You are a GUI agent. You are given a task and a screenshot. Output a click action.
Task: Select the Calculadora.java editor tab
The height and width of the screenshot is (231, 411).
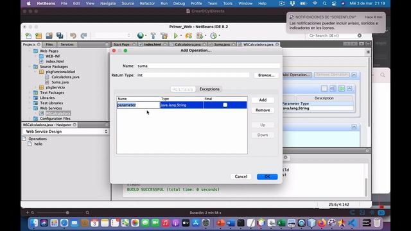pyautogui.click(x=188, y=44)
